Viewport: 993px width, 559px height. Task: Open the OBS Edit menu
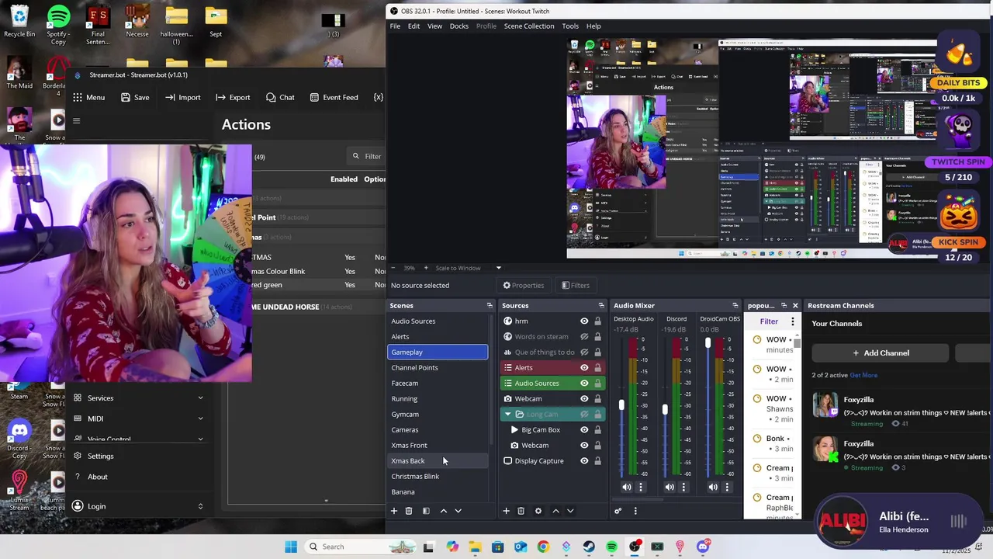413,26
